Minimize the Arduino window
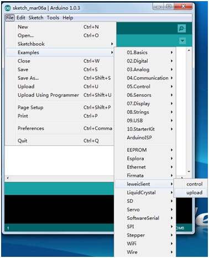The width and height of the screenshot is (209, 258). [x=158, y=7]
